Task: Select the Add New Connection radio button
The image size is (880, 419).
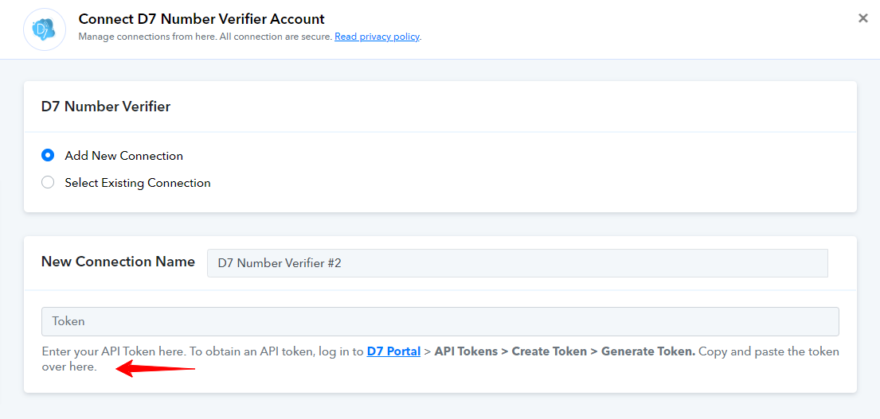Action: 48,156
